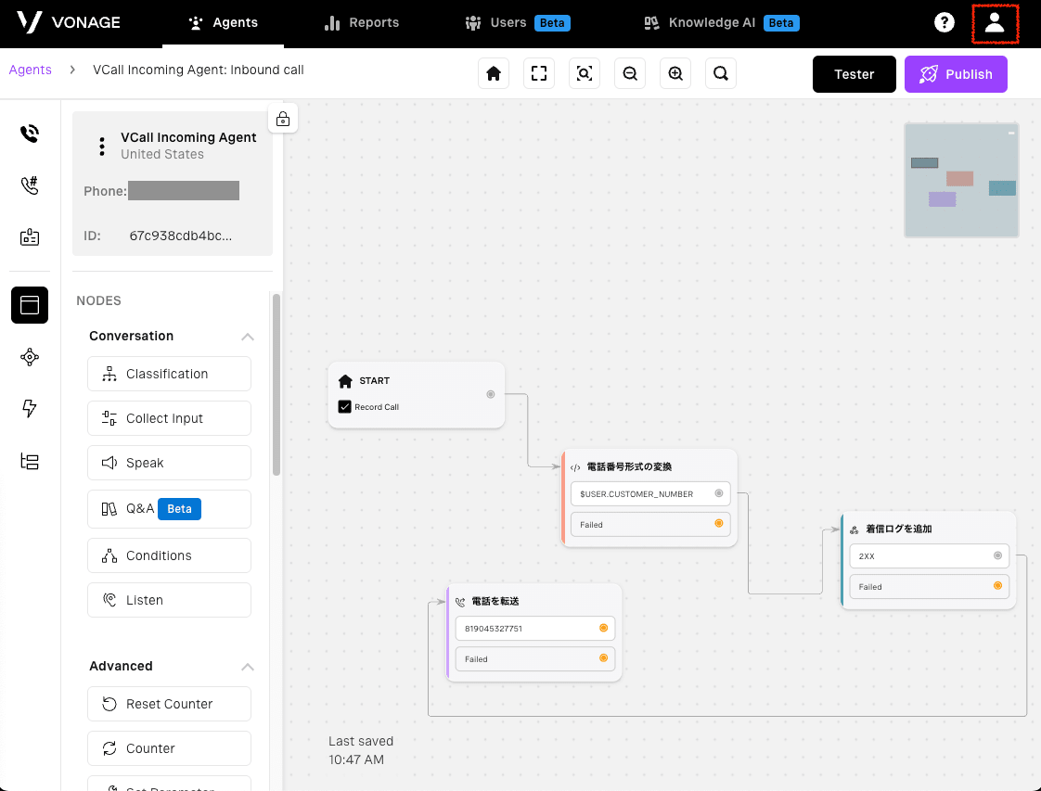Image resolution: width=1041 pixels, height=791 pixels.
Task: Select the Collect Input node
Action: point(169,418)
